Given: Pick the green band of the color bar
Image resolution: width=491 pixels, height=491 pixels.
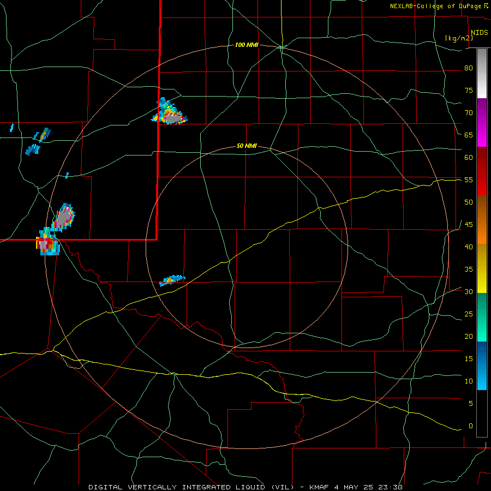Looking at the screenshot, I should (x=482, y=317).
